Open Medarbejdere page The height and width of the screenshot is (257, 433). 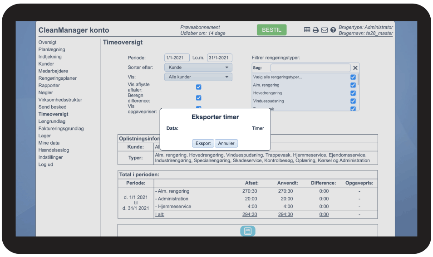click(x=53, y=71)
